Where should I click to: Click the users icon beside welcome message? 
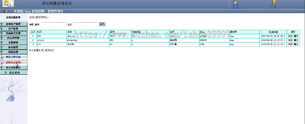coord(6,11)
